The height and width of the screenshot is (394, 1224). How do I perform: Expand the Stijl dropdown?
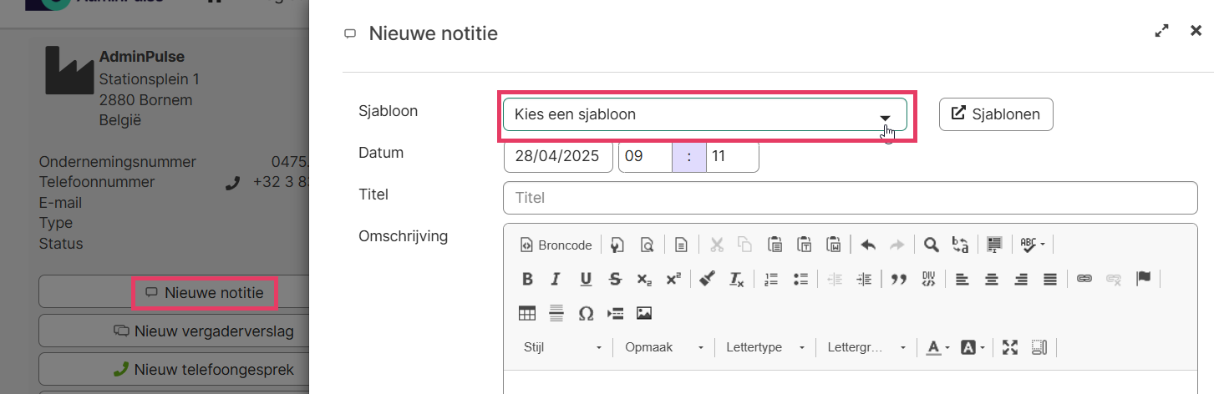pos(562,347)
